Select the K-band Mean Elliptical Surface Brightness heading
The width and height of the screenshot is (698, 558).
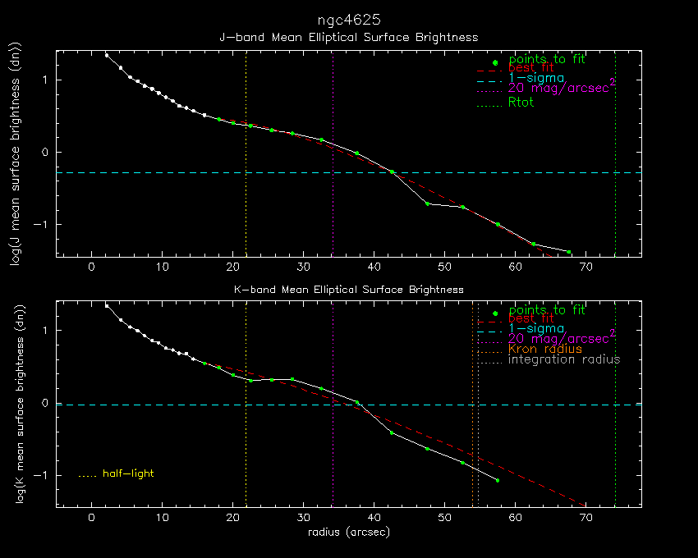[349, 290]
